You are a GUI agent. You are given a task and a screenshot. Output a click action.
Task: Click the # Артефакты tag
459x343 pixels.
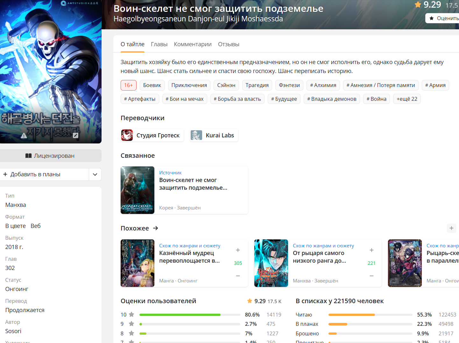coord(140,99)
